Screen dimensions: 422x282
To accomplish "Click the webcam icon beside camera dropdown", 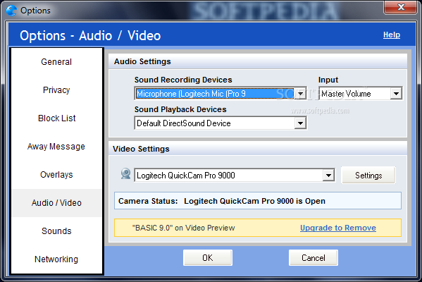I will coord(125,174).
